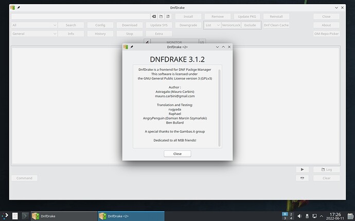Click the US button next to MONITOR
Image resolution: width=355 pixels, height=221 pixels.
[202, 42]
